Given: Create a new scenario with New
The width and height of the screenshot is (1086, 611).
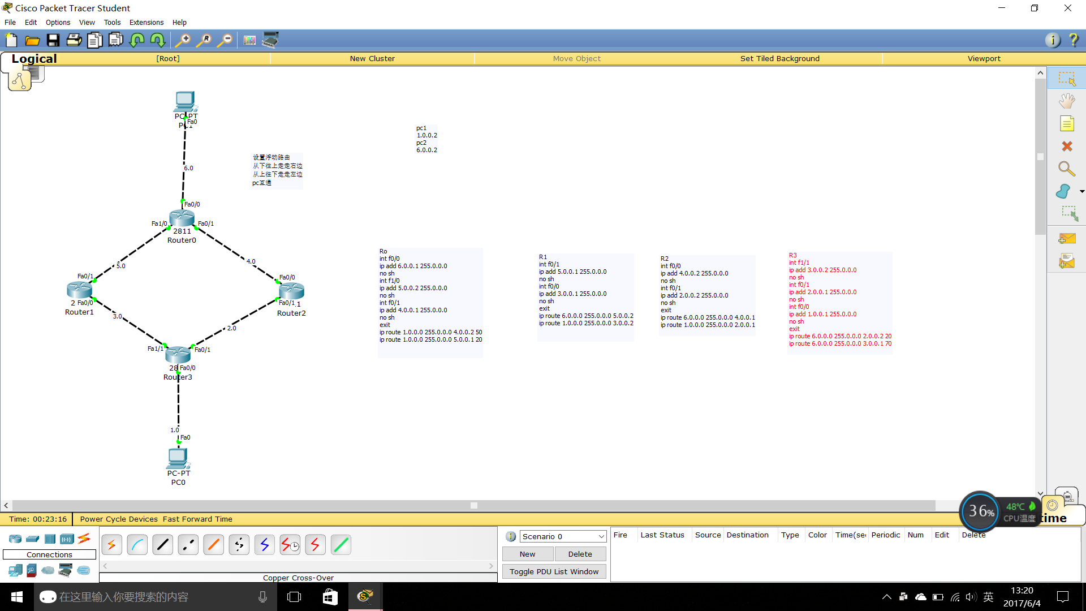Looking at the screenshot, I should pos(528,554).
